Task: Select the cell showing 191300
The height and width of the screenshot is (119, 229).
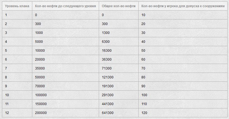Action: pos(119,86)
